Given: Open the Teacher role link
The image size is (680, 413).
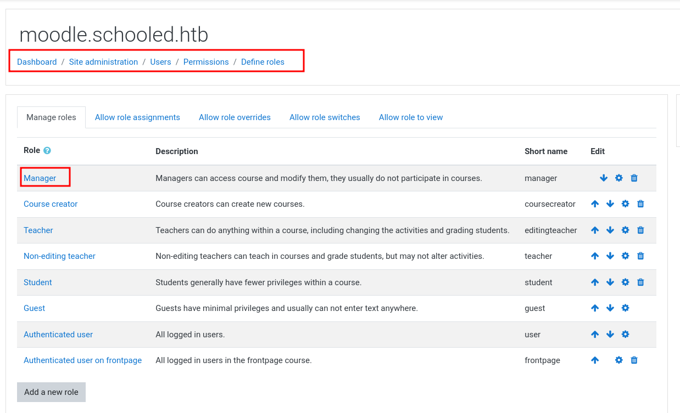Looking at the screenshot, I should pyautogui.click(x=38, y=230).
